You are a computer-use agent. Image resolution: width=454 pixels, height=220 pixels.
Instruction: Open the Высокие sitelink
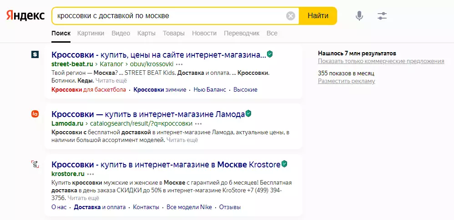[x=245, y=89]
